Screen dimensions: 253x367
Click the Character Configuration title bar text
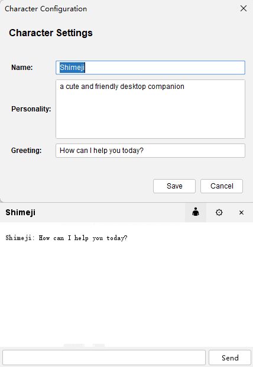click(46, 9)
